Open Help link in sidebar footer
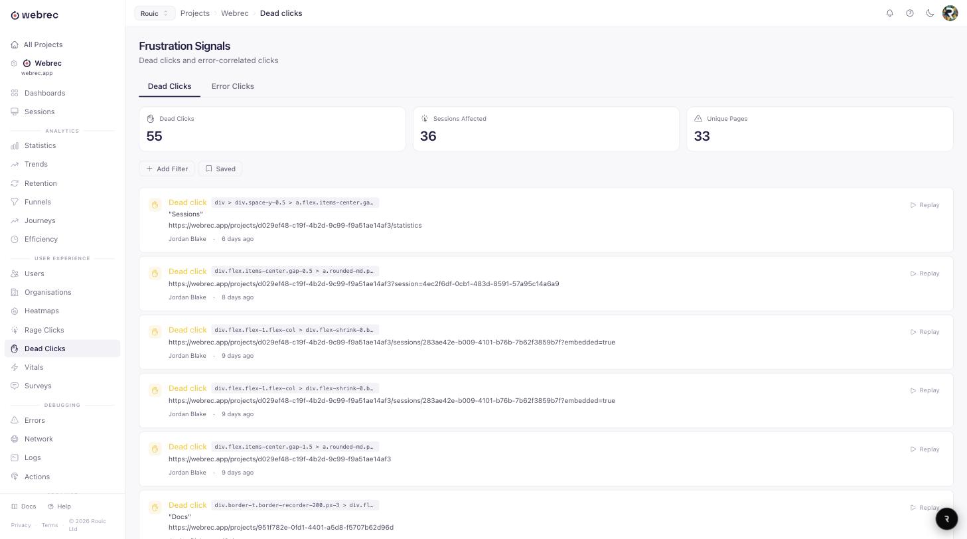Viewport: 967px width, 539px height. coord(59,506)
